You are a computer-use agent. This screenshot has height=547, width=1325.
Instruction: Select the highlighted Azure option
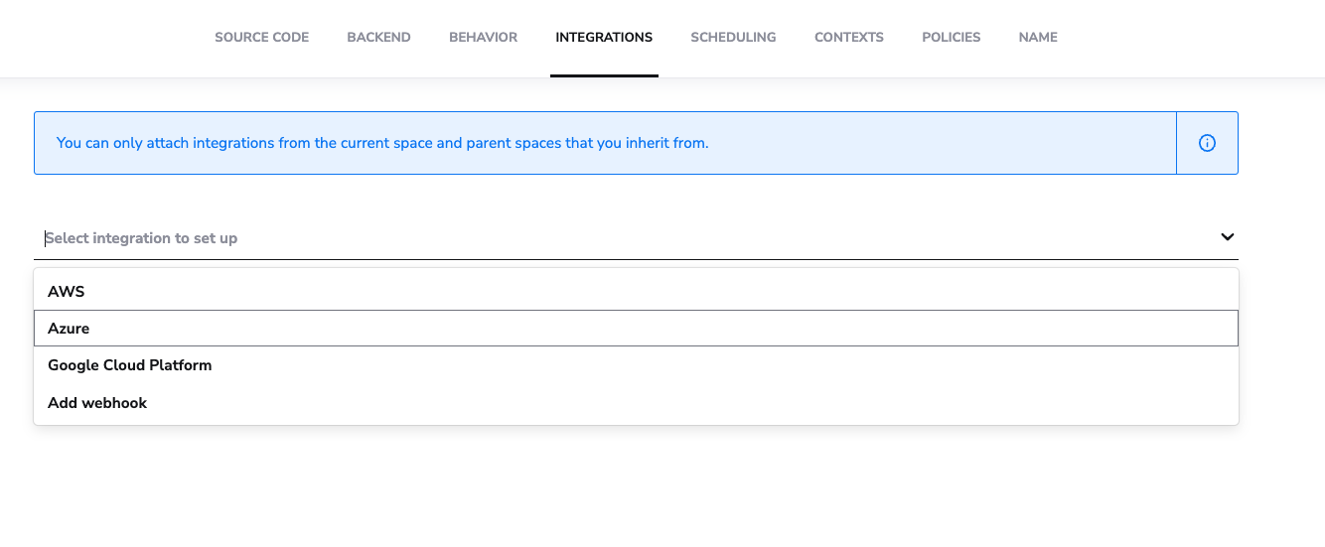coord(636,329)
